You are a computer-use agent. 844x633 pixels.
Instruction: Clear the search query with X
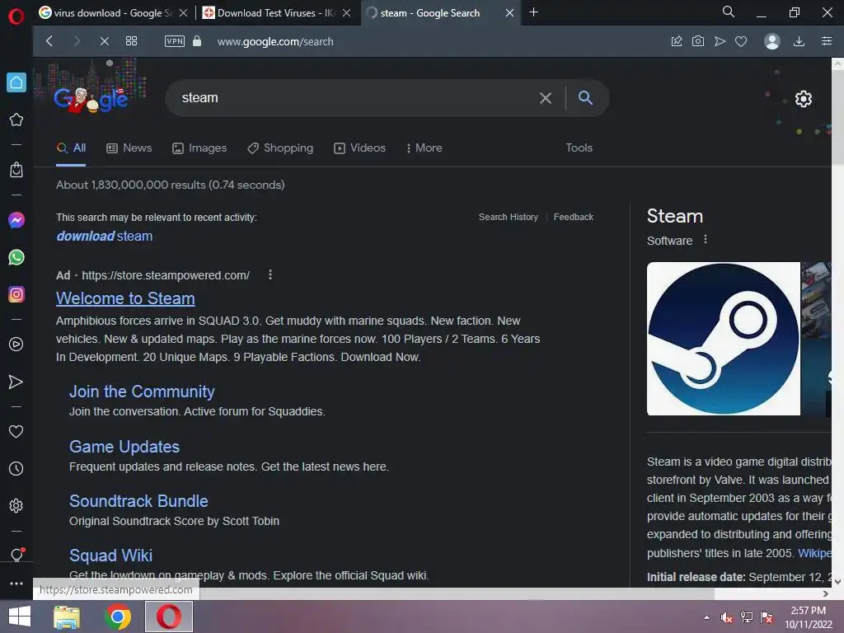pyautogui.click(x=546, y=97)
